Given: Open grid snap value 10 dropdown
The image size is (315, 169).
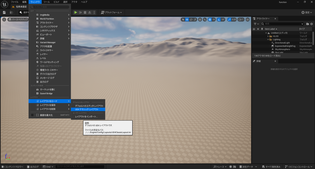Looking at the screenshot, I should (x=214, y=19).
